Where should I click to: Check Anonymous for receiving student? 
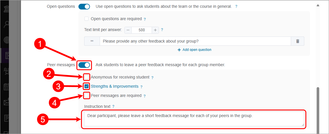pos(86,77)
